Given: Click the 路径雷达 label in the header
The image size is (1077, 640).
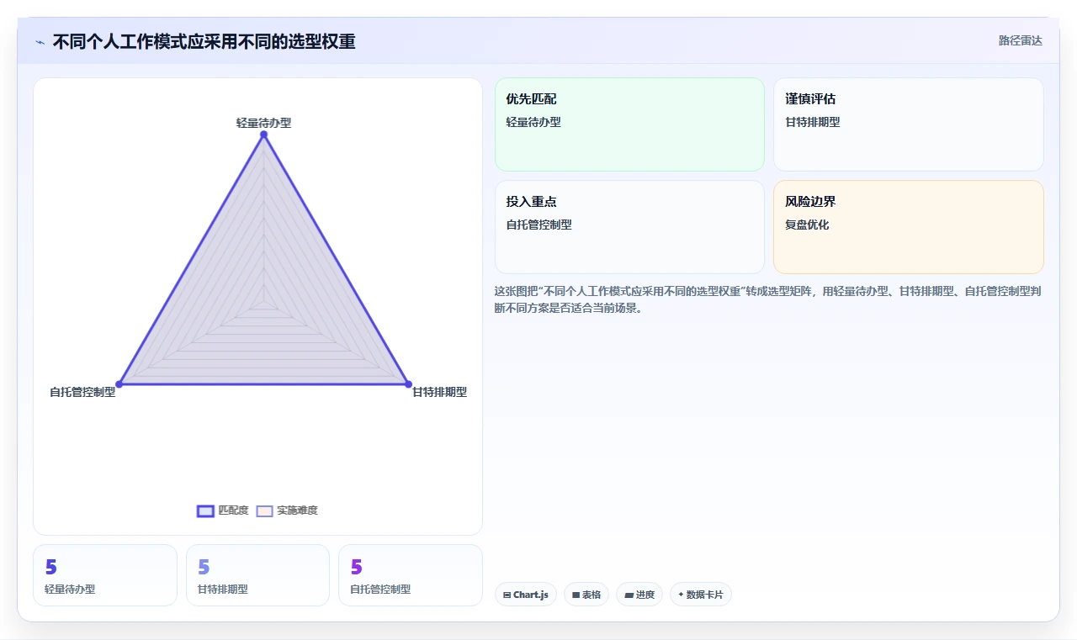Looking at the screenshot, I should pyautogui.click(x=1020, y=40).
